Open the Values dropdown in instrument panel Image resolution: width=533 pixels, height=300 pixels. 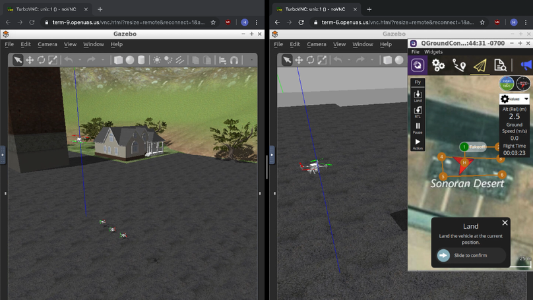tap(515, 99)
